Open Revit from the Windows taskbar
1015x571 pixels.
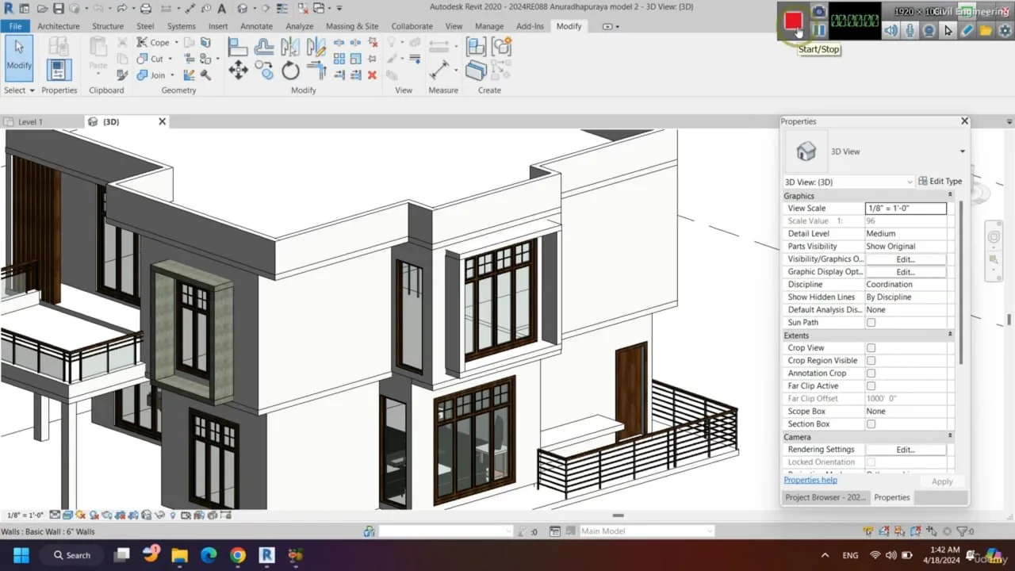(x=266, y=555)
